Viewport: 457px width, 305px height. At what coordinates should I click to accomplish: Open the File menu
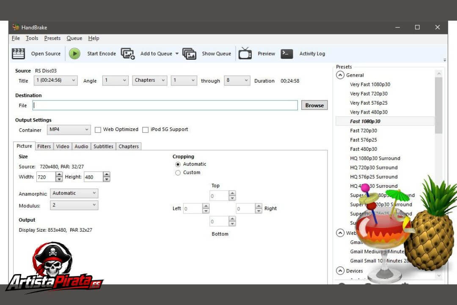[16, 38]
